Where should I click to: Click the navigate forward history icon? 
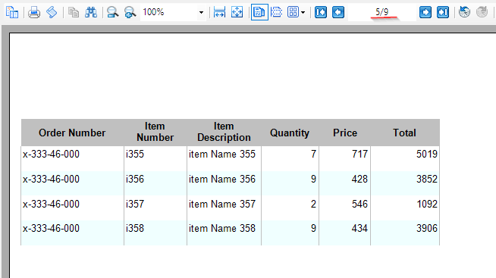482,12
